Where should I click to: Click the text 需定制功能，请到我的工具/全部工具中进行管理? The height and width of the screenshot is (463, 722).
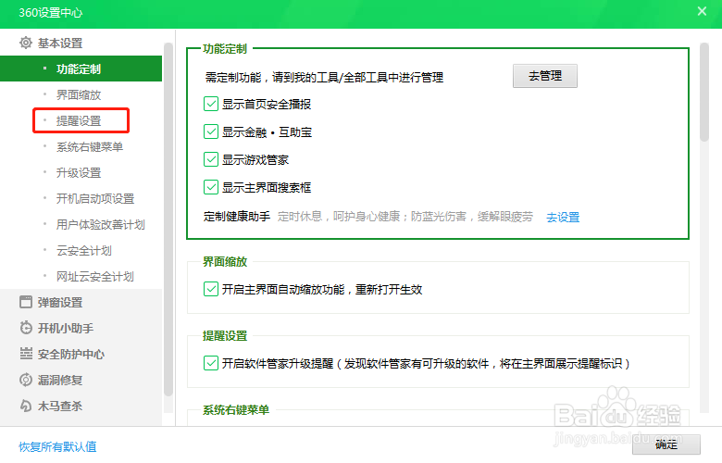[324, 77]
